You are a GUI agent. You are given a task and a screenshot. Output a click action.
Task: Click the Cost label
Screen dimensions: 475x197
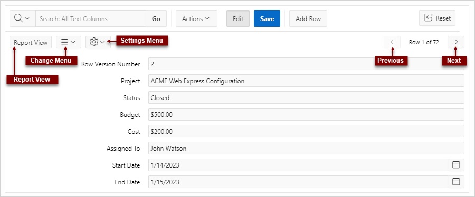[x=134, y=132]
